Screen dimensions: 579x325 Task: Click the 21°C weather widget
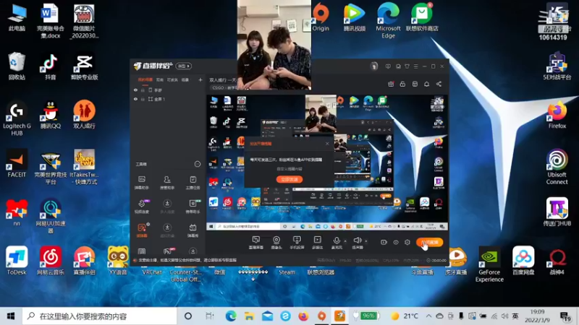click(404, 316)
